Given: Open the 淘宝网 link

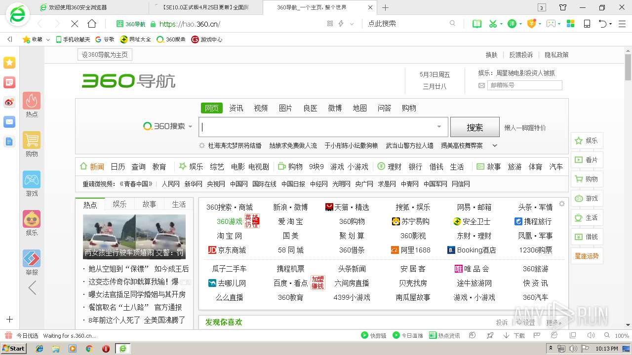Looking at the screenshot, I should tap(230, 236).
